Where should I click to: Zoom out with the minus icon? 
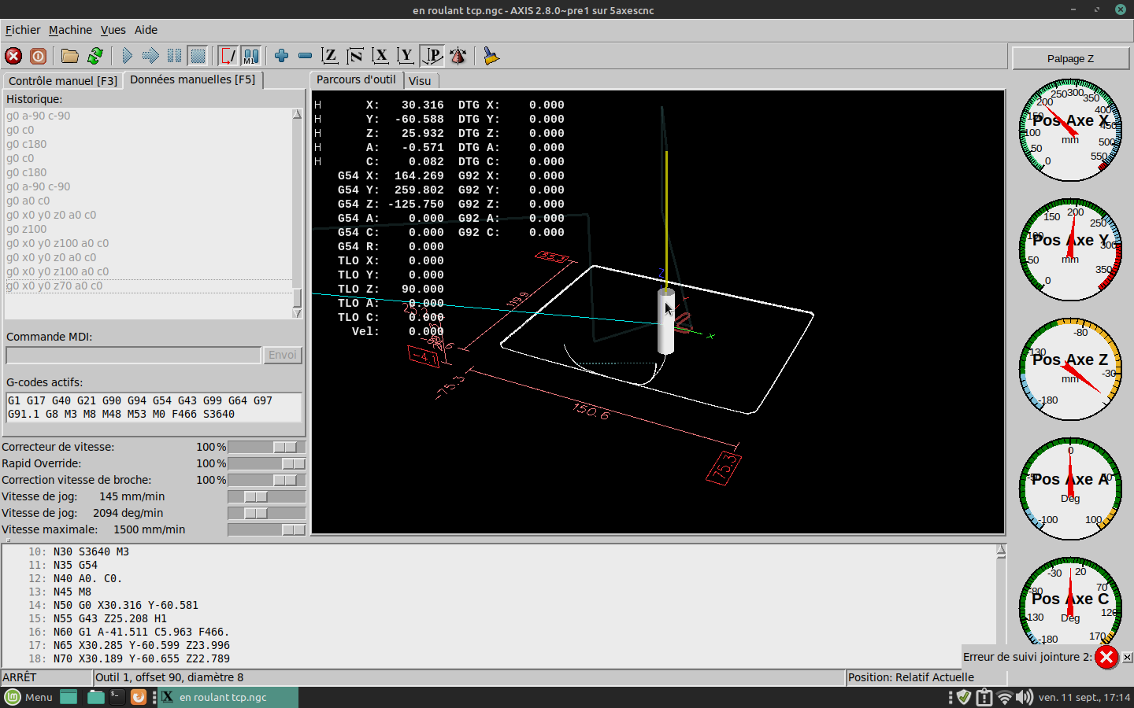305,56
